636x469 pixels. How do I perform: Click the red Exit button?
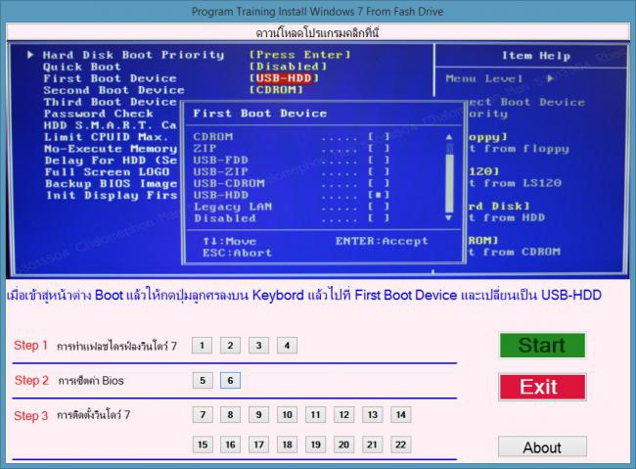tap(542, 387)
